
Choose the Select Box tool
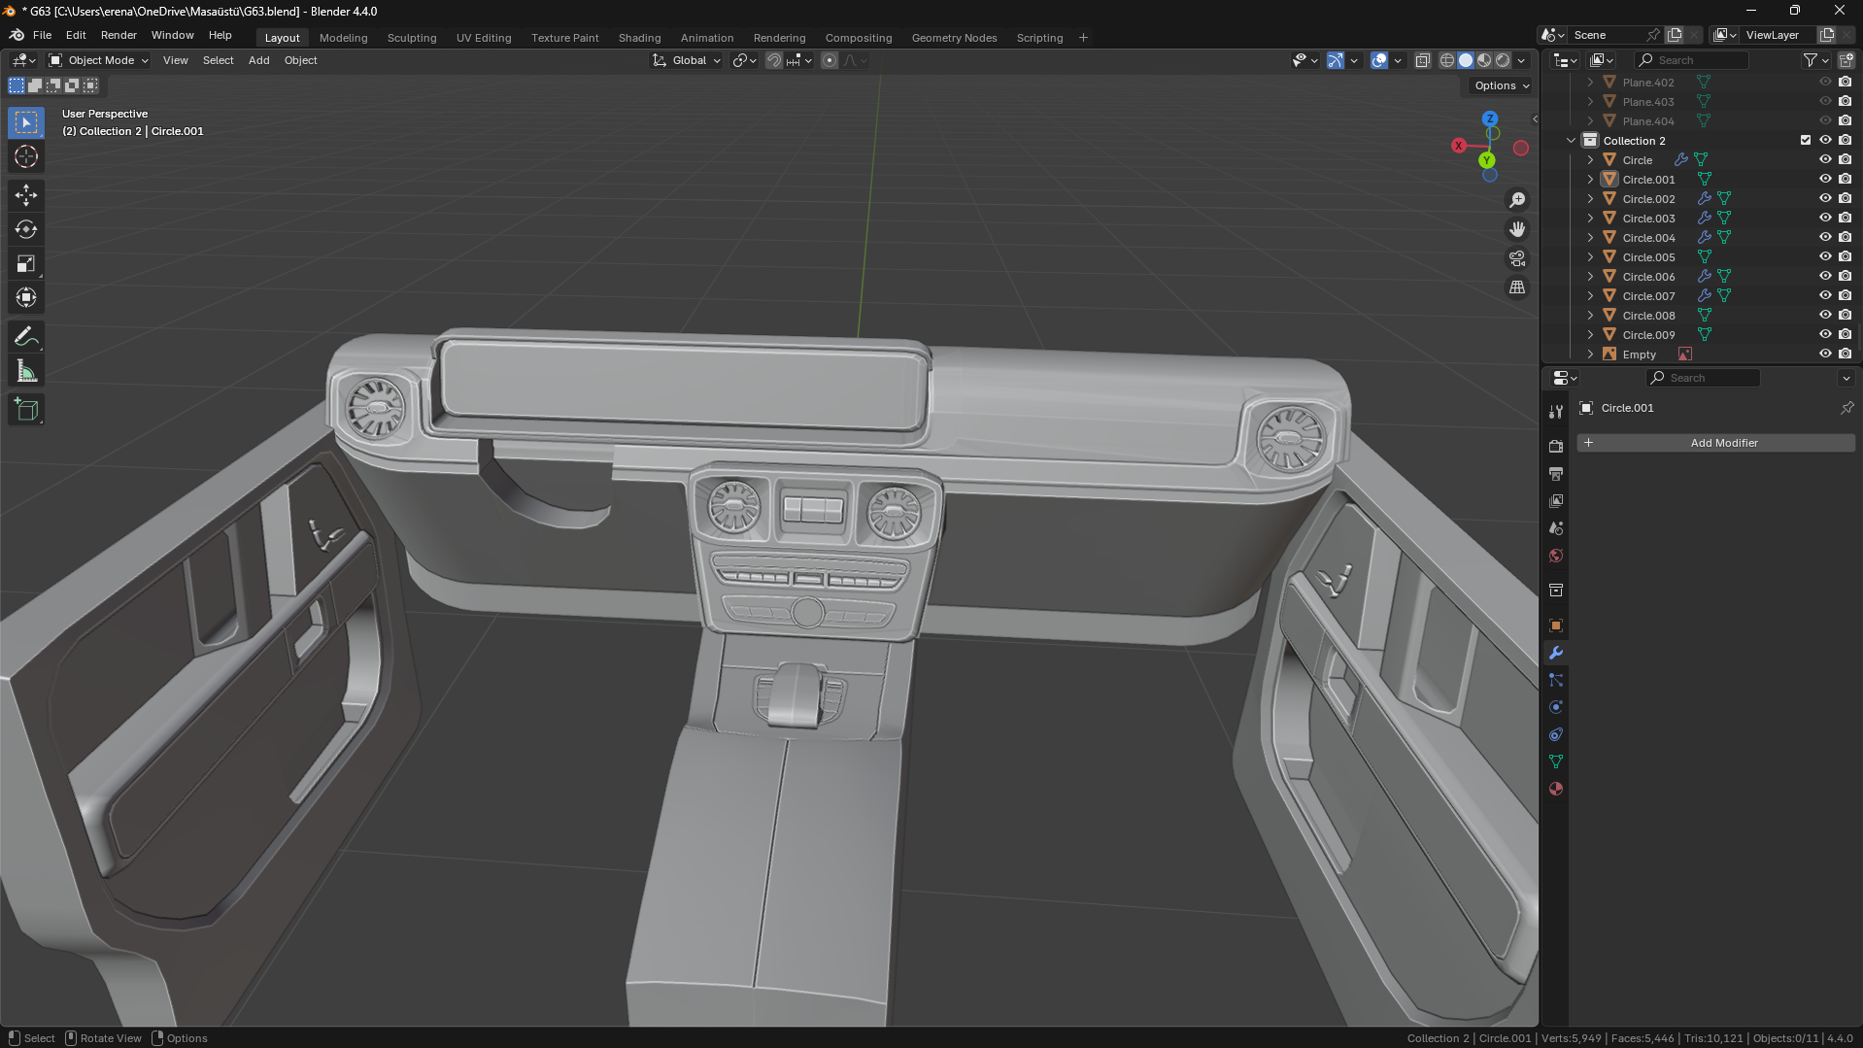click(26, 122)
